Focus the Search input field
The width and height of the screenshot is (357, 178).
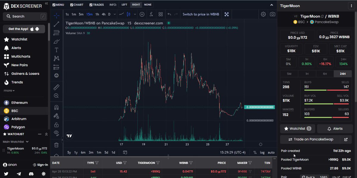pyautogui.click(x=25, y=16)
